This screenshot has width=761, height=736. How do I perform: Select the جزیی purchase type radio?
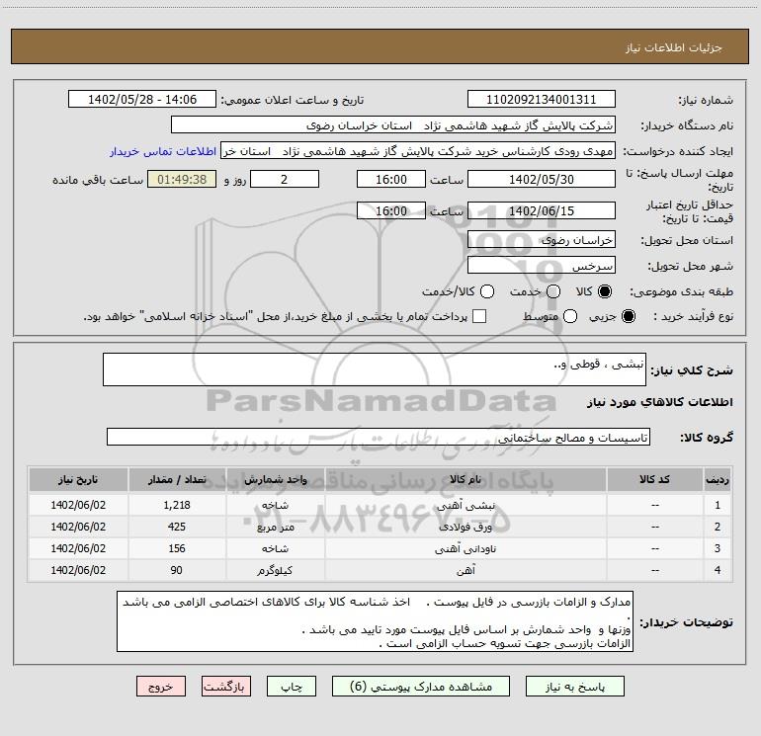coord(629,316)
